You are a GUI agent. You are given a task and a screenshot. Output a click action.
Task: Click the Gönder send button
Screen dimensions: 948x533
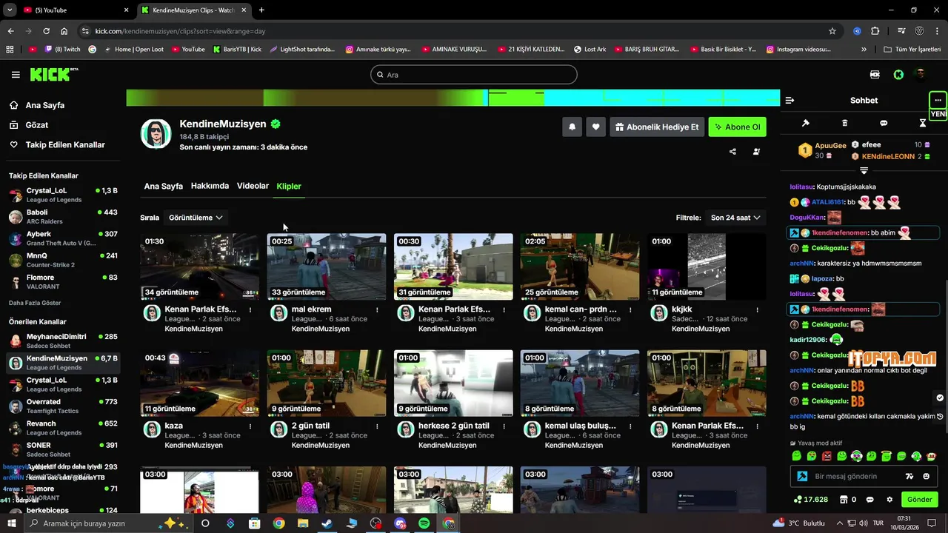tap(919, 500)
